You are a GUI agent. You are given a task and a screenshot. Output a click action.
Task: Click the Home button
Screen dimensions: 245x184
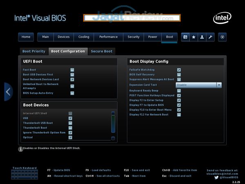point(26,37)
